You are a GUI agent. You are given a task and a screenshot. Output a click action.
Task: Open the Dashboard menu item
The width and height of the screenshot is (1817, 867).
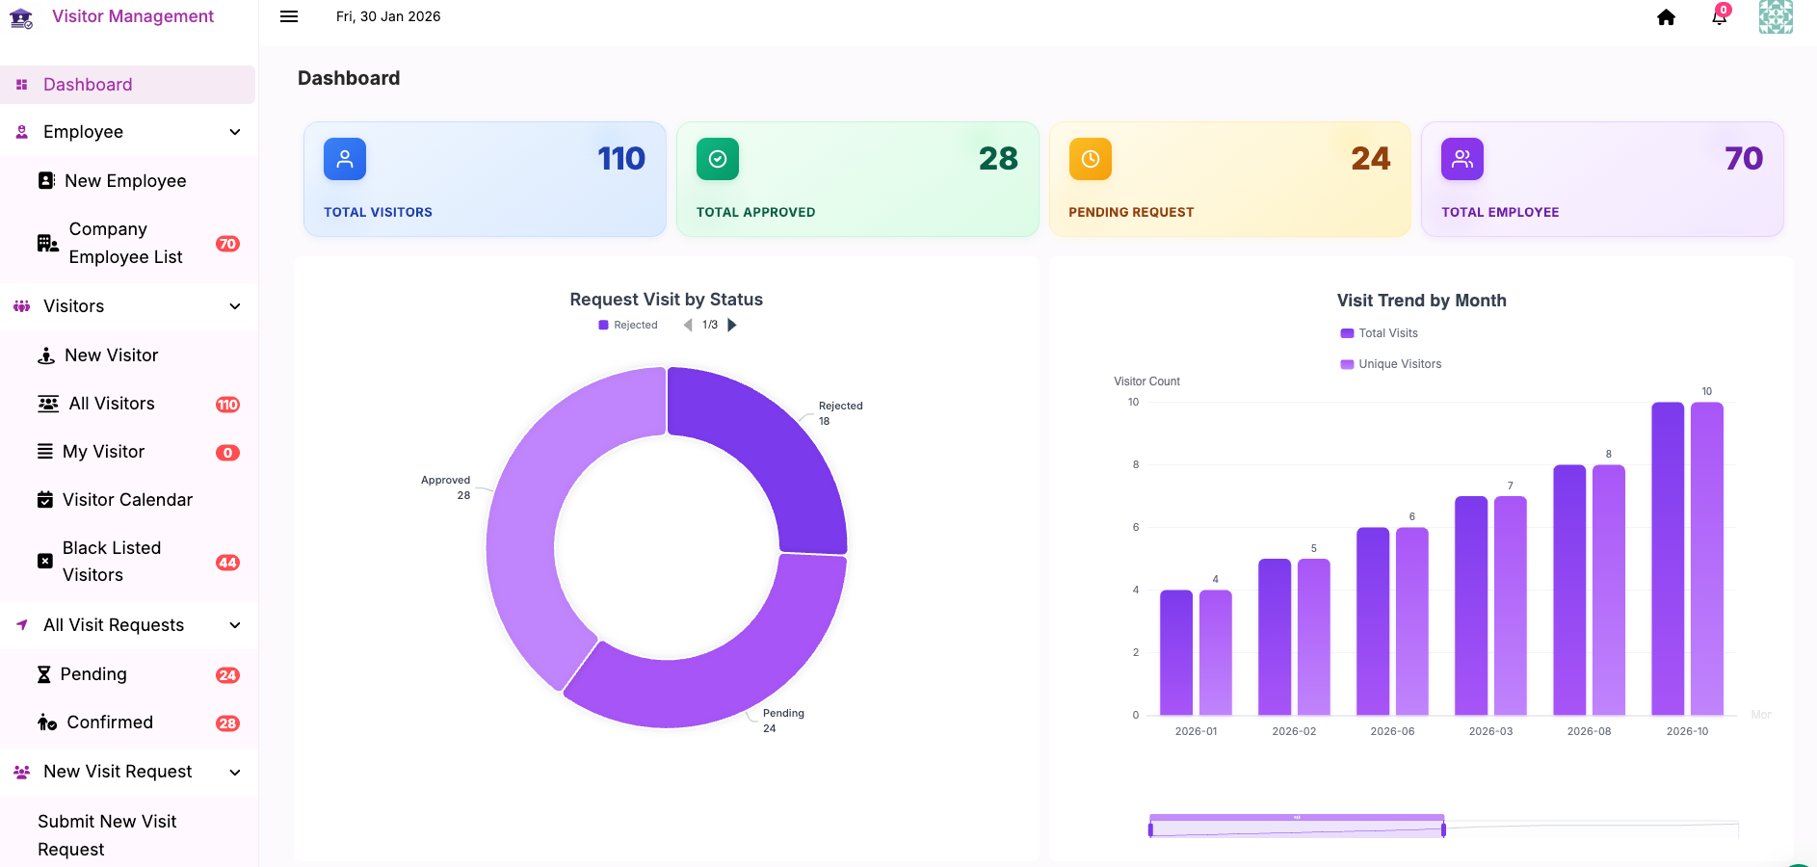click(88, 85)
